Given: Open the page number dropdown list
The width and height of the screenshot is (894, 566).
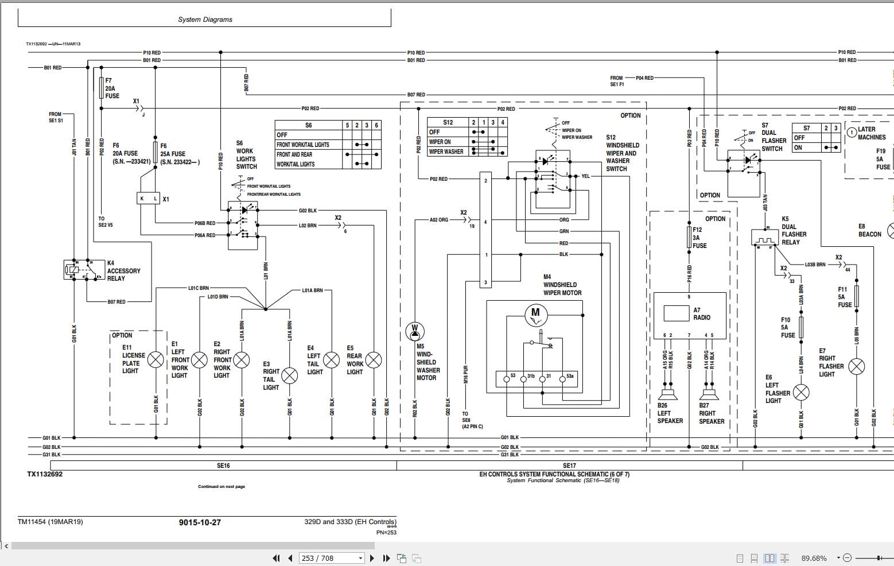Looking at the screenshot, I should 360,558.
